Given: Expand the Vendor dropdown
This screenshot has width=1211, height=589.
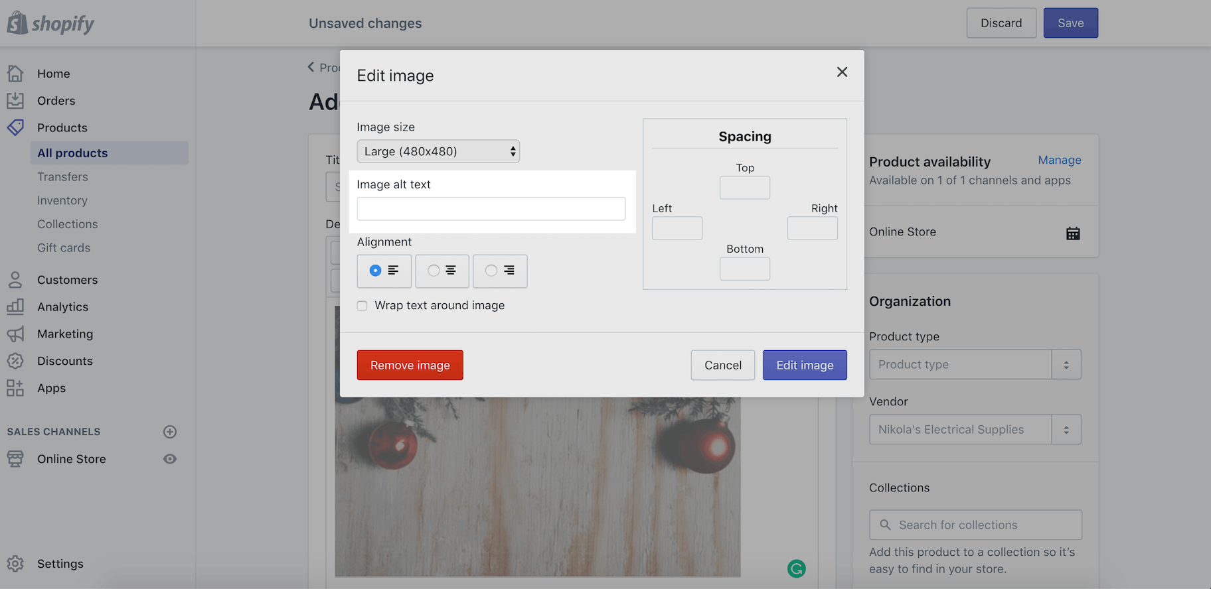Looking at the screenshot, I should (x=1066, y=430).
